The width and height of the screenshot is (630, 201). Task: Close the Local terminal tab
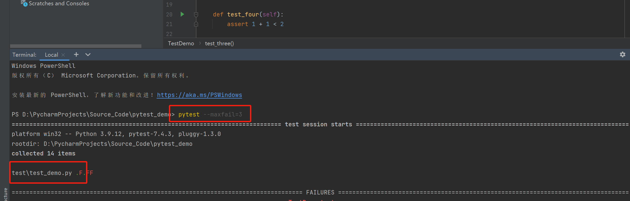63,55
